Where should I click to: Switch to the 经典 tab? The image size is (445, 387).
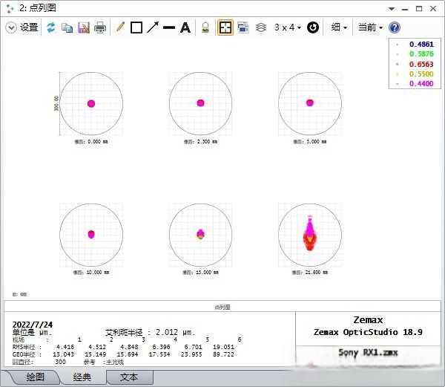coord(82,377)
